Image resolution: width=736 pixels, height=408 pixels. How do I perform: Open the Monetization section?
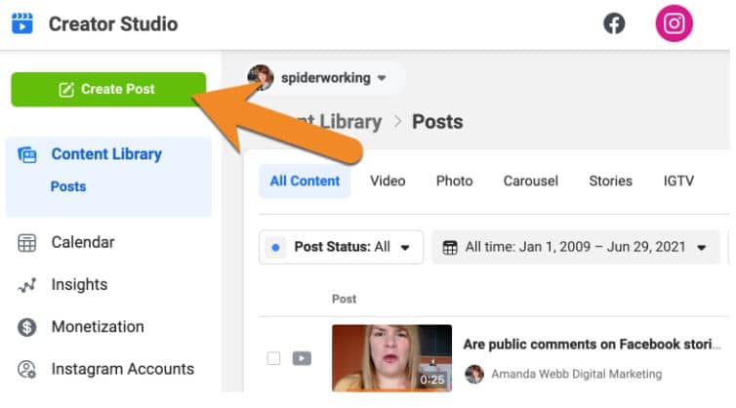[98, 327]
